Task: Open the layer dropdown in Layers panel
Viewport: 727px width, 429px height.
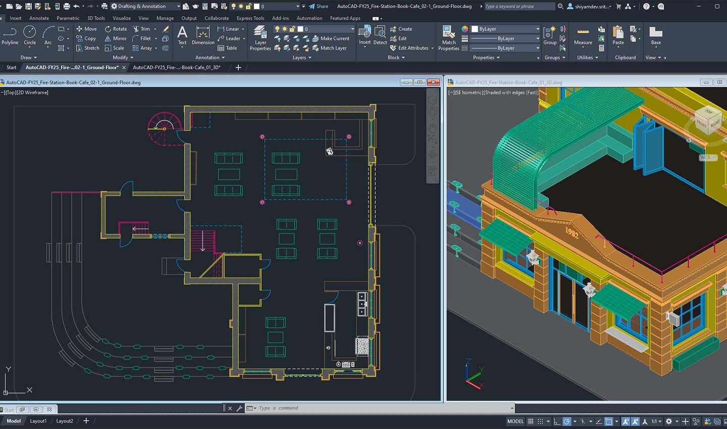Action: (x=315, y=29)
